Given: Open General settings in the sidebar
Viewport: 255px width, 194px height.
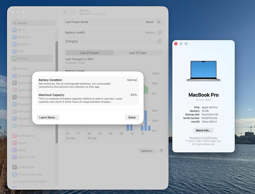Looking at the screenshot, I should [x=32, y=69].
